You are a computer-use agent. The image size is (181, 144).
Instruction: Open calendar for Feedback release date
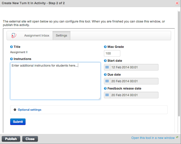coord(107,95)
